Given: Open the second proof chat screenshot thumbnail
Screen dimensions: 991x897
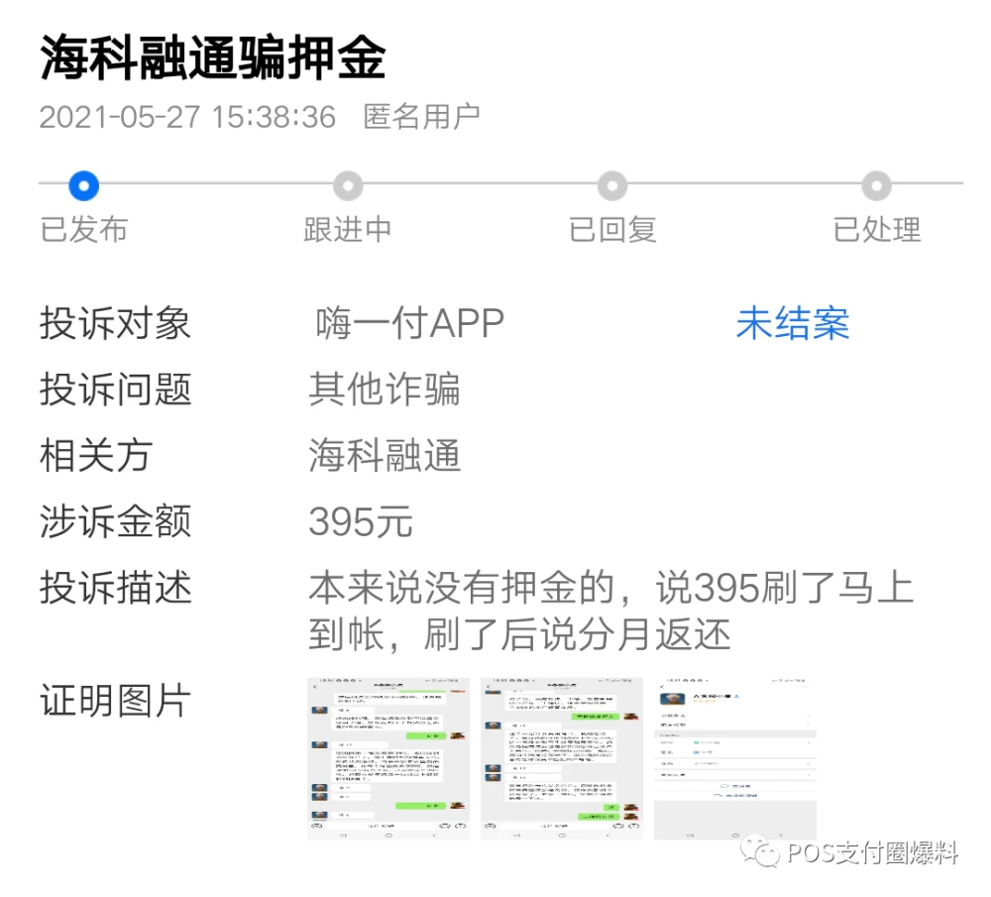Looking at the screenshot, I should pyautogui.click(x=561, y=758).
